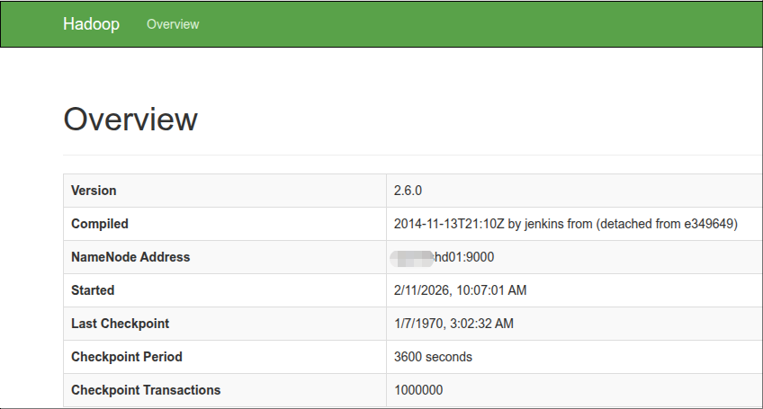The image size is (763, 409).
Task: Open the Overview navigation tab
Action: [x=173, y=24]
